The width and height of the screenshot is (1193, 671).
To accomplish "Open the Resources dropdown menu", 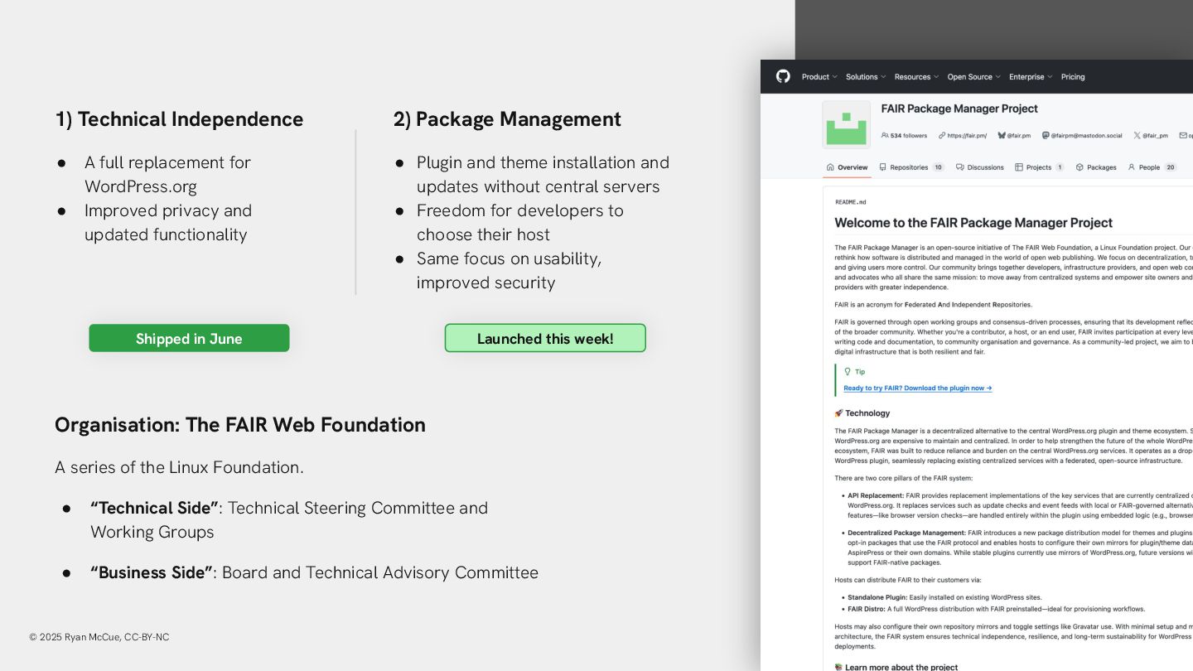I will coord(916,77).
